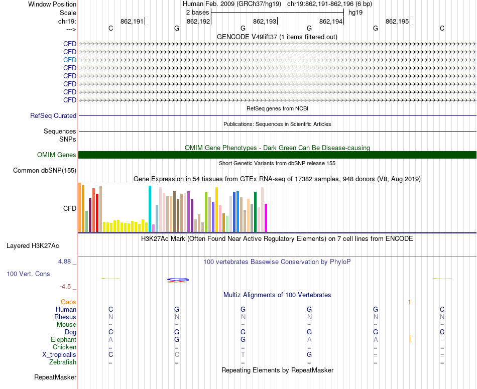Select the Dog species label

click(x=71, y=332)
